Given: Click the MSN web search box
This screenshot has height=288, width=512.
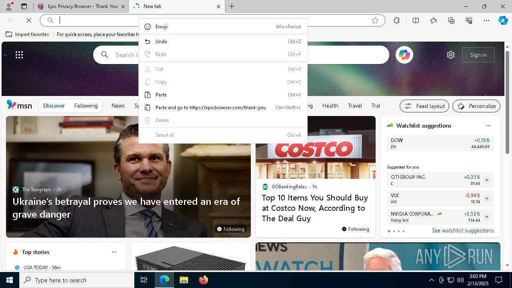Looking at the screenshot, I should coord(241,55).
